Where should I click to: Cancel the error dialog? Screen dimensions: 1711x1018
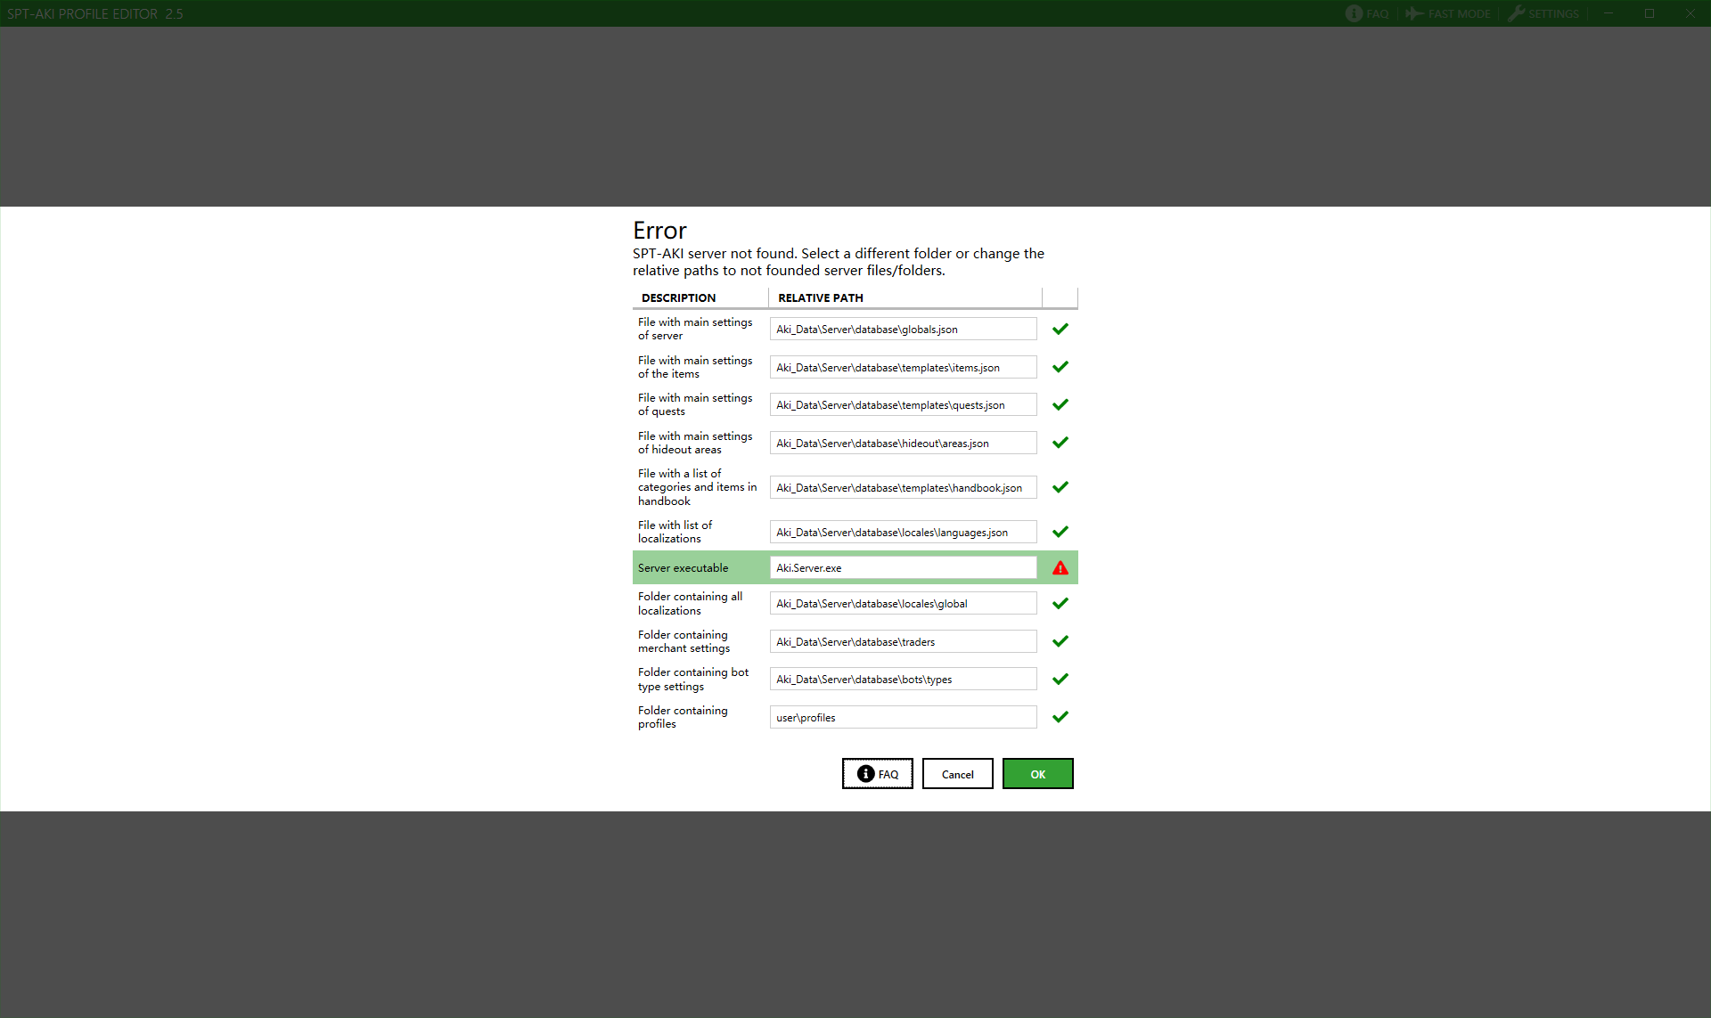click(957, 774)
